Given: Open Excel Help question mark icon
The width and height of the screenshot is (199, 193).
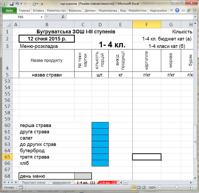Looking at the screenshot, I should point(177,10).
